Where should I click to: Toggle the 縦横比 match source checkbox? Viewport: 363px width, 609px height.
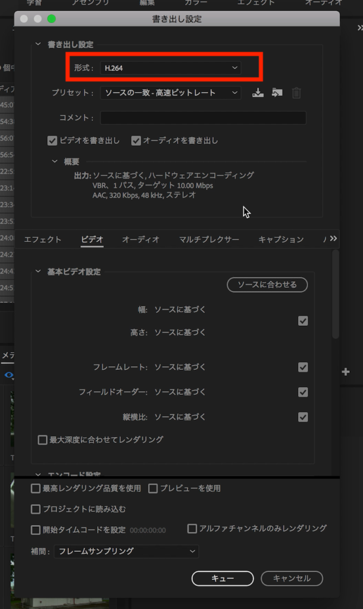pyautogui.click(x=303, y=417)
